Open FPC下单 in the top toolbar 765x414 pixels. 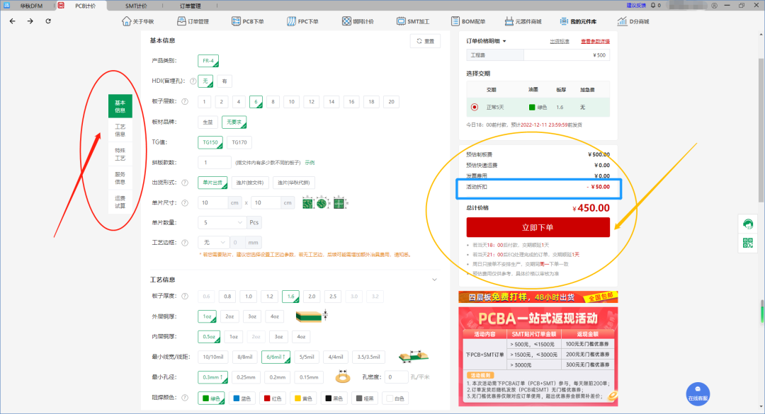[302, 21]
